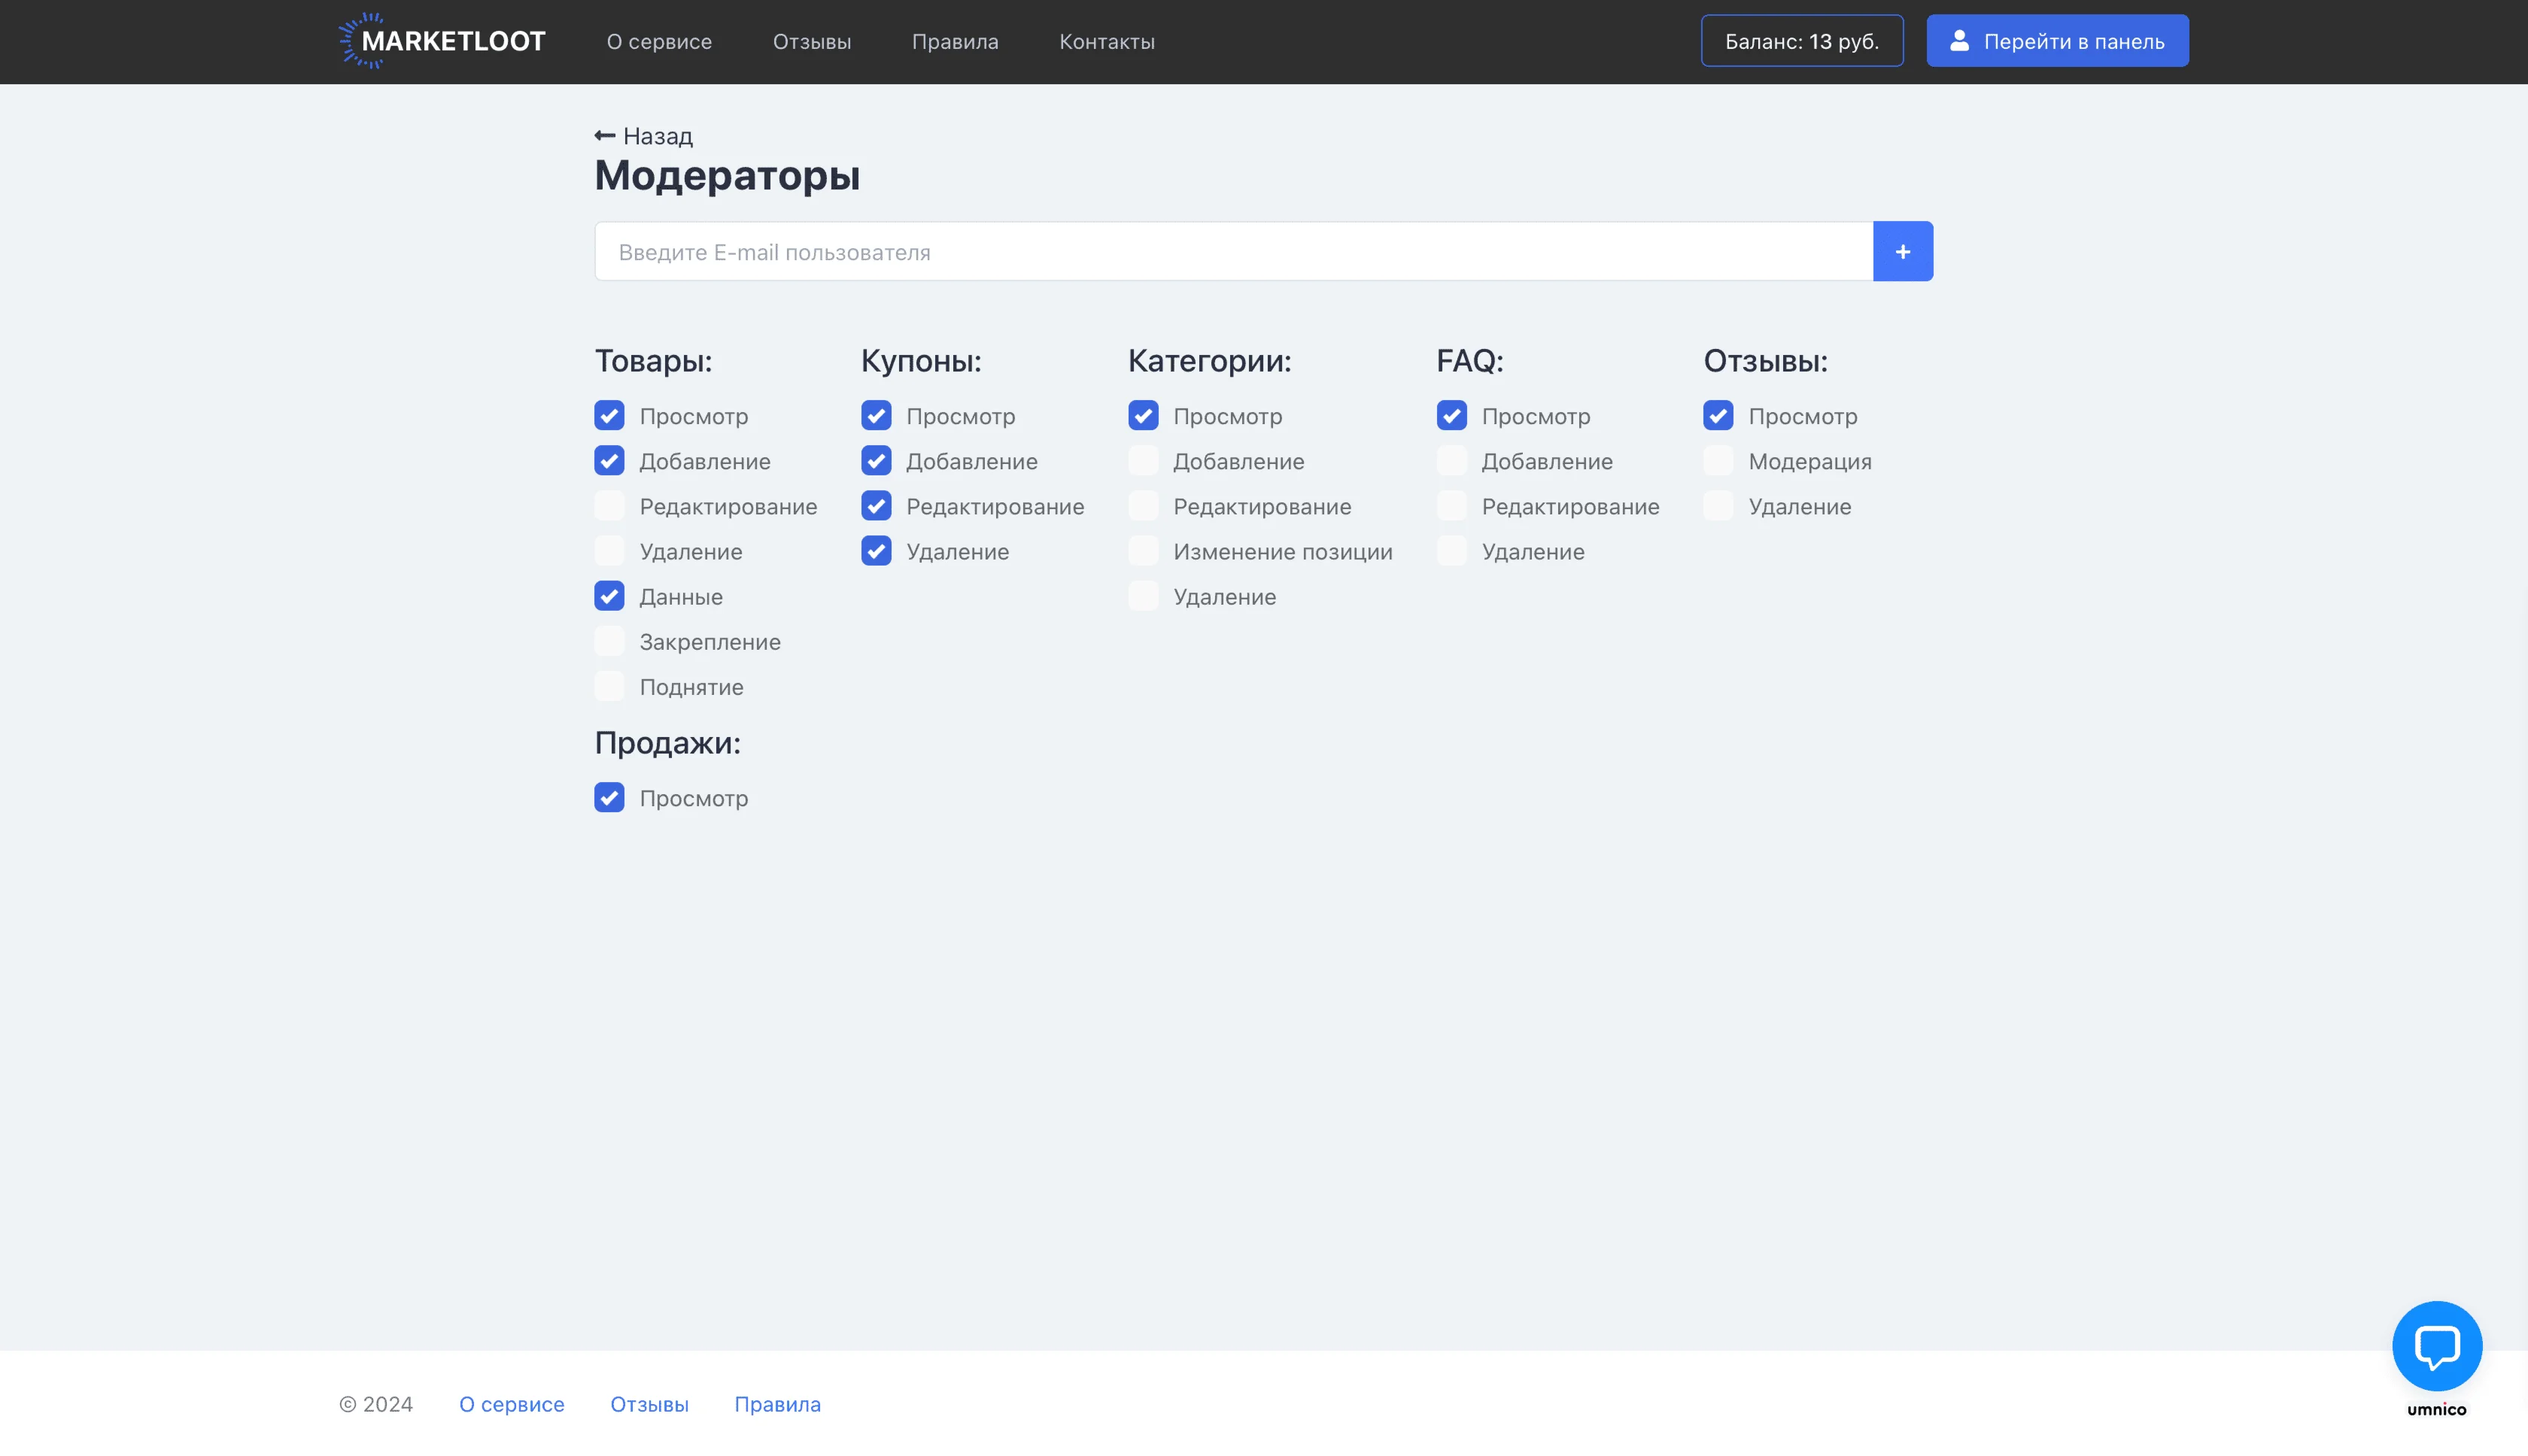Click the Отзывы link in footer
Viewport: 2528px width, 1456px height.
649,1404
